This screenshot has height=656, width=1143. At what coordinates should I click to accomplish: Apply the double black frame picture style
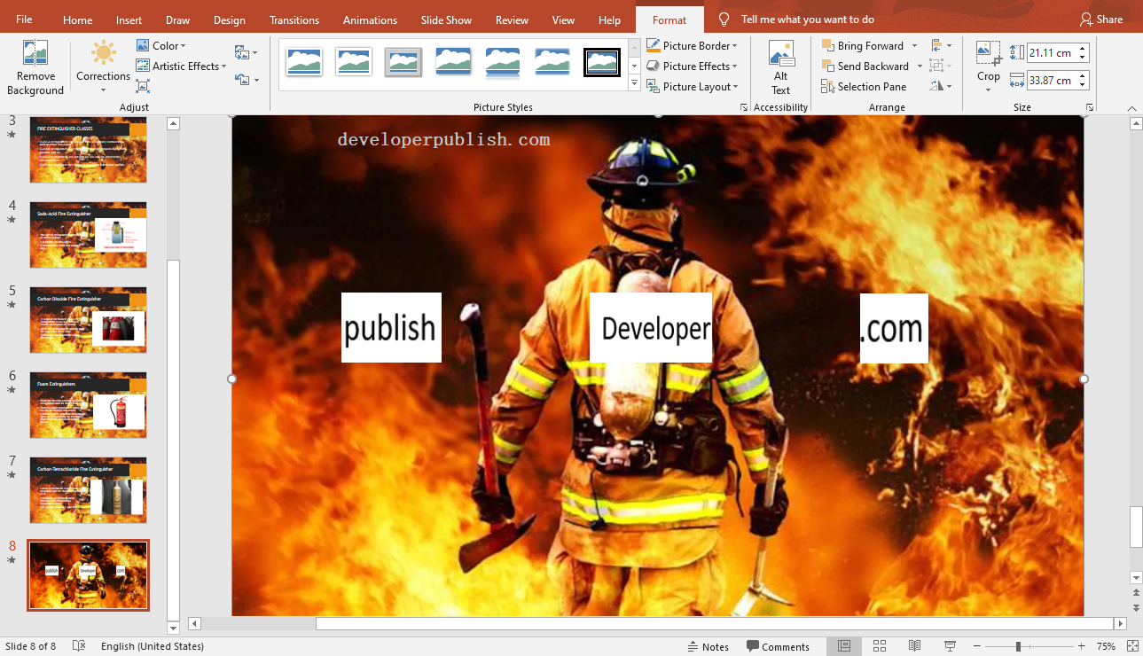[602, 62]
